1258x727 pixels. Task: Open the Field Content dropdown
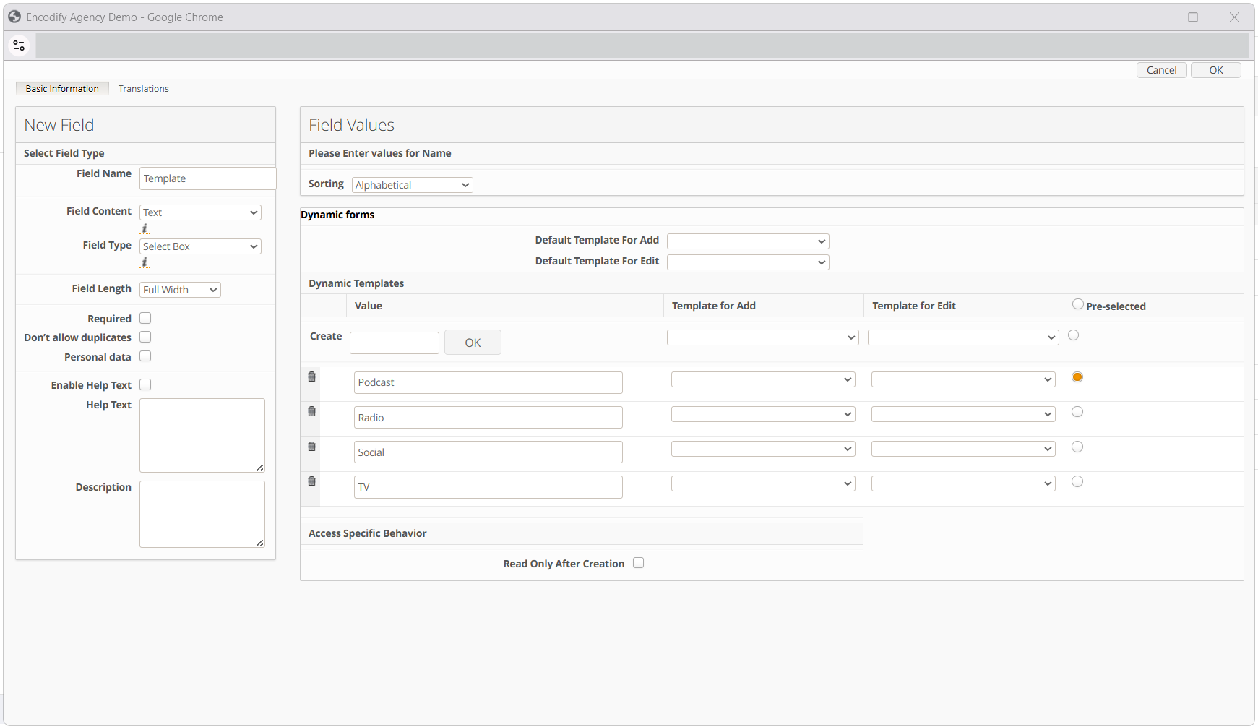[x=200, y=212]
